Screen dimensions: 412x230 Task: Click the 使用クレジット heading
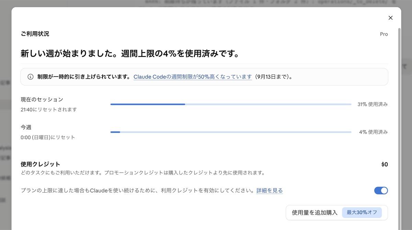point(41,164)
